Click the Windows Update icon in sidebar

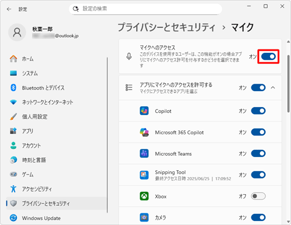point(13,218)
